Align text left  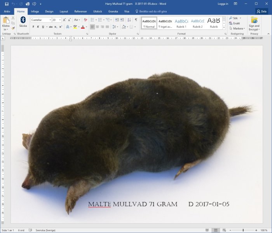click(92, 27)
